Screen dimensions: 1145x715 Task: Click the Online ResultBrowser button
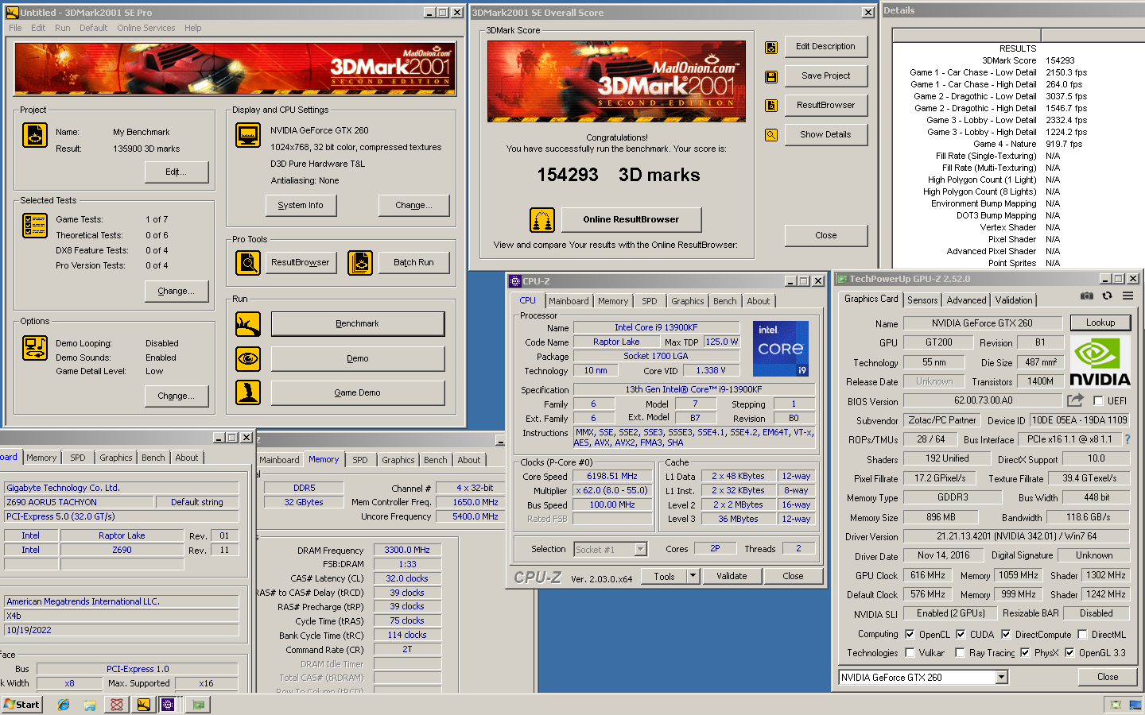(x=631, y=220)
